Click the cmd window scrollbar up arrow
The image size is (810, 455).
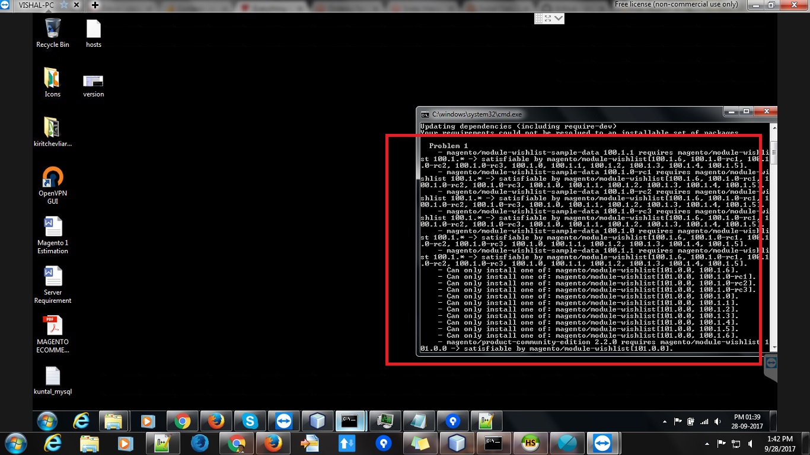click(x=773, y=127)
